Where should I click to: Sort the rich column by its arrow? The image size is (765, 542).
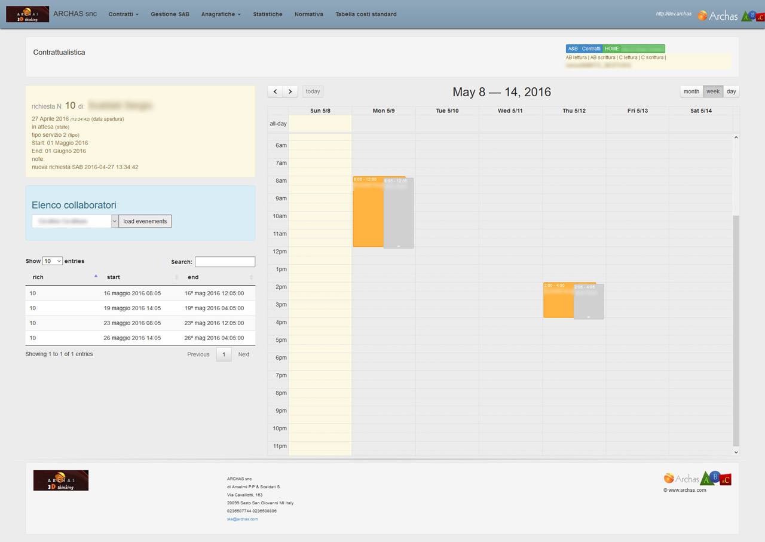96,277
